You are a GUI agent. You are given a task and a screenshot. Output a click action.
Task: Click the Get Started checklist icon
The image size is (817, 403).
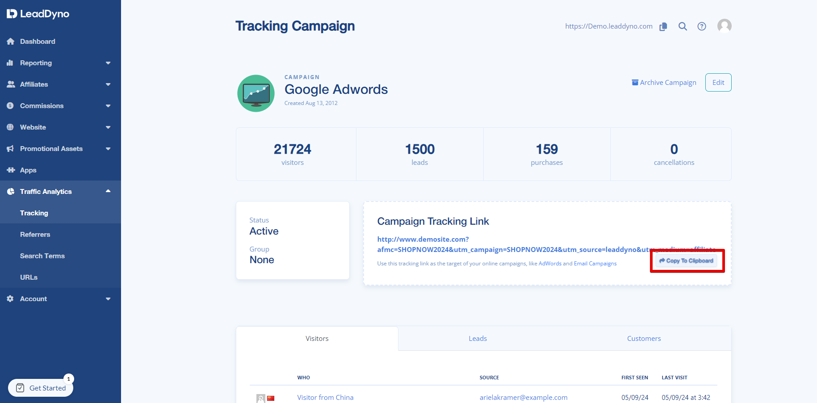click(x=20, y=388)
